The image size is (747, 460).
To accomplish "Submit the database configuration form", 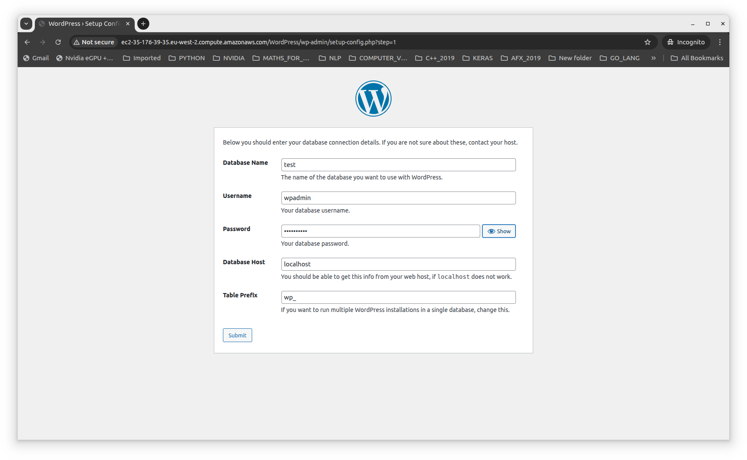I will pos(238,335).
